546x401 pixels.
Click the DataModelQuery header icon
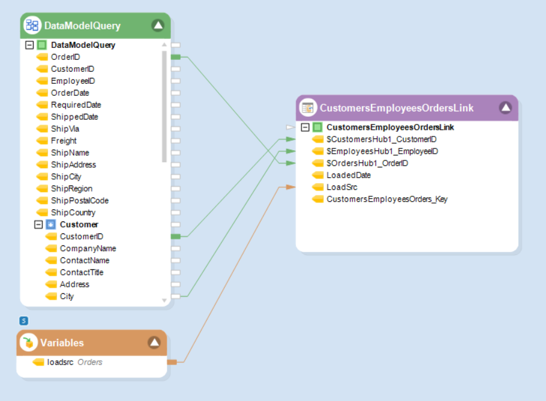pyautogui.click(x=32, y=26)
